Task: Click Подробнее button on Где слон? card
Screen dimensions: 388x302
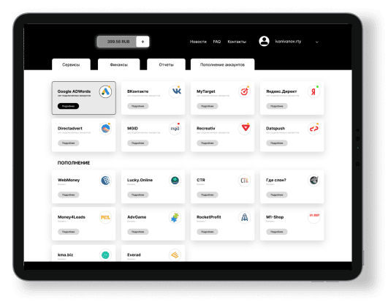Action: click(277, 195)
